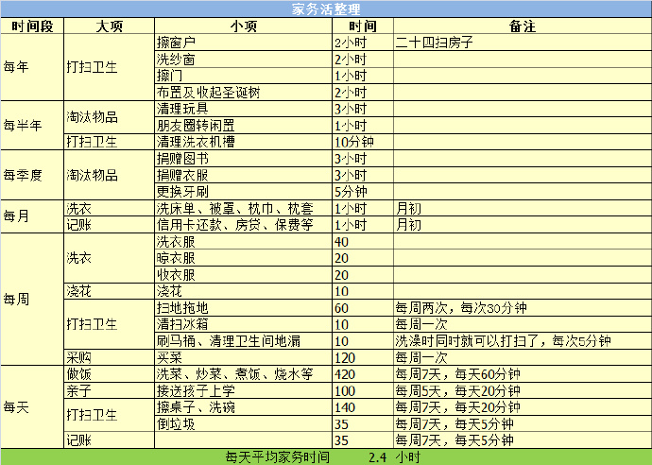Click the 大项 column header
This screenshot has width=652, height=465.
109,26
